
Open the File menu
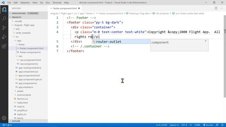[x=9, y=2]
